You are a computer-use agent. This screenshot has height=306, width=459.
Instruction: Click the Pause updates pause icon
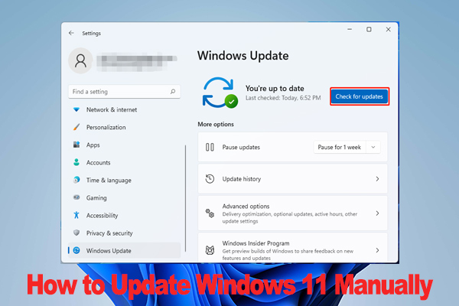(210, 147)
